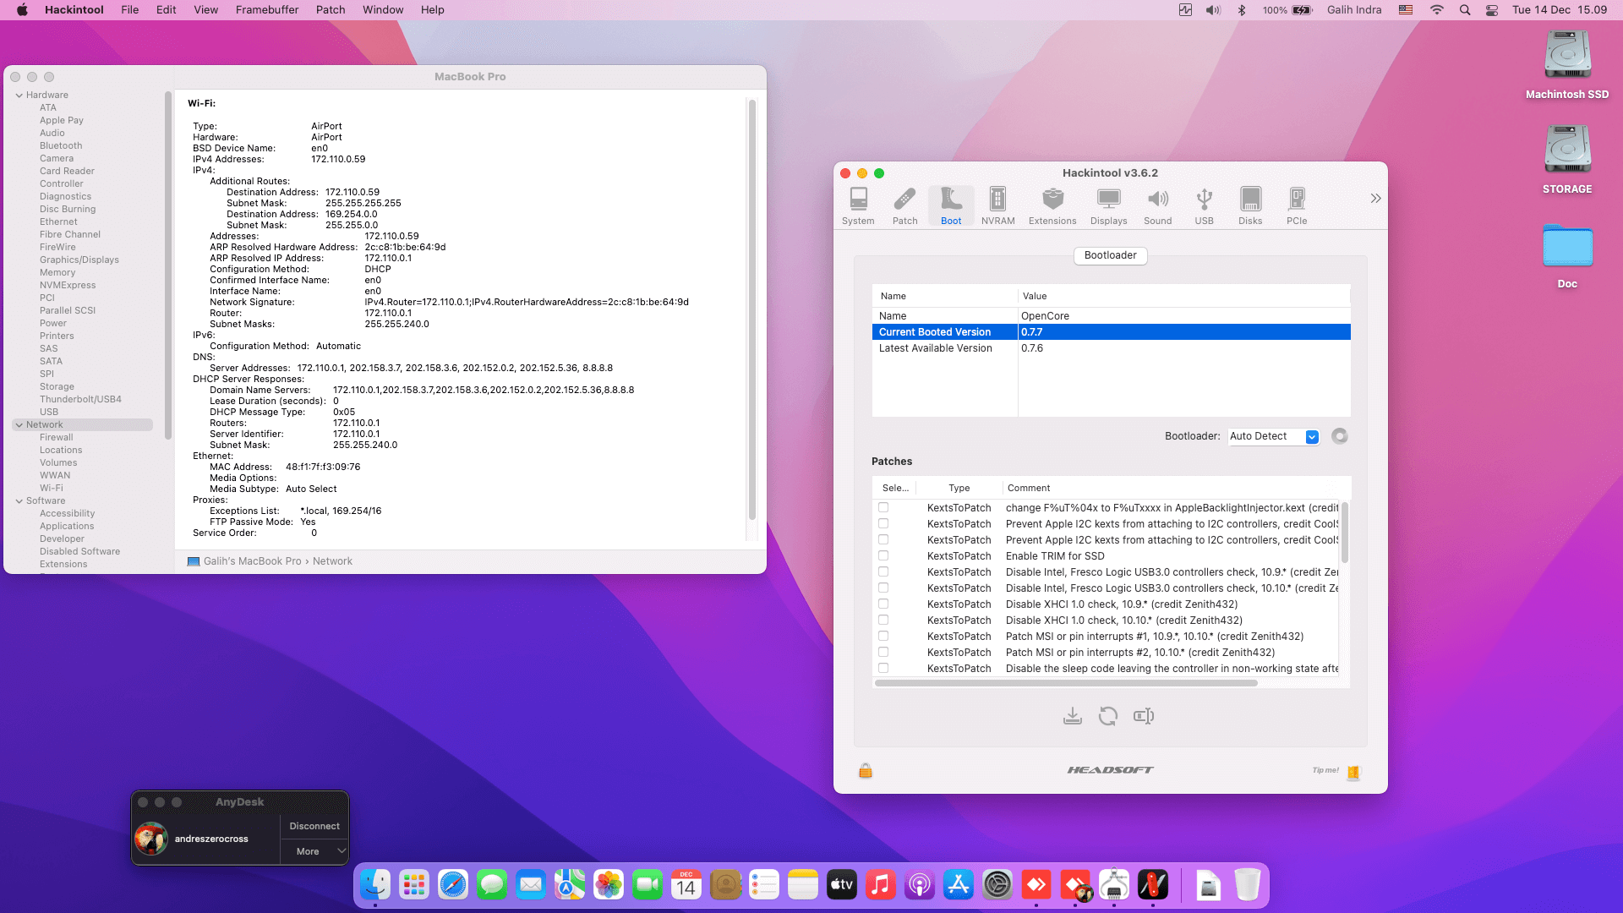Open the File menu
The image size is (1623, 913).
click(130, 10)
